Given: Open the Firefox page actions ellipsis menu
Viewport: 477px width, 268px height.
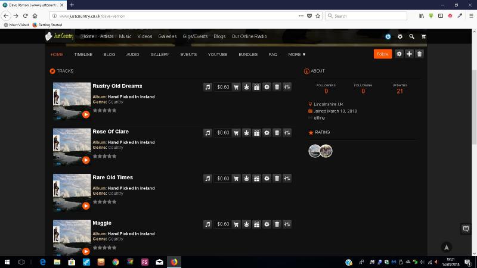Looking at the screenshot, I should pos(301,16).
